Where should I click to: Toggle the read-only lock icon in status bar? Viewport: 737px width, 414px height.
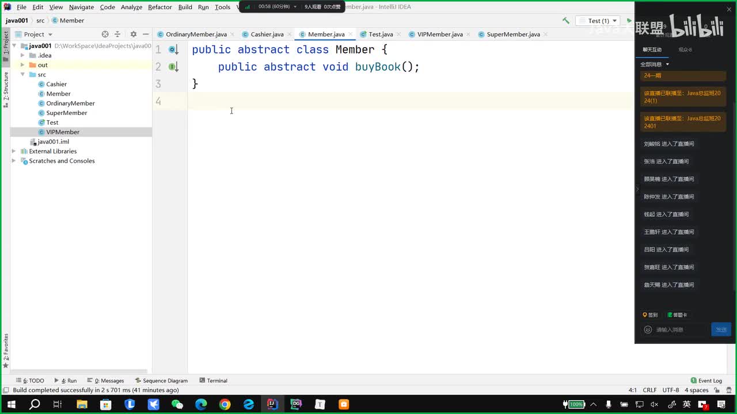pyautogui.click(x=717, y=390)
